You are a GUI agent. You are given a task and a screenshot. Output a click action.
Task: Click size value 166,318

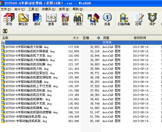click(73, 112)
